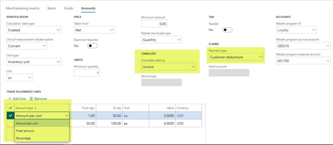Choose Fixed amount from the dropdown list
The width and height of the screenshot is (333, 145).
[x=25, y=131]
